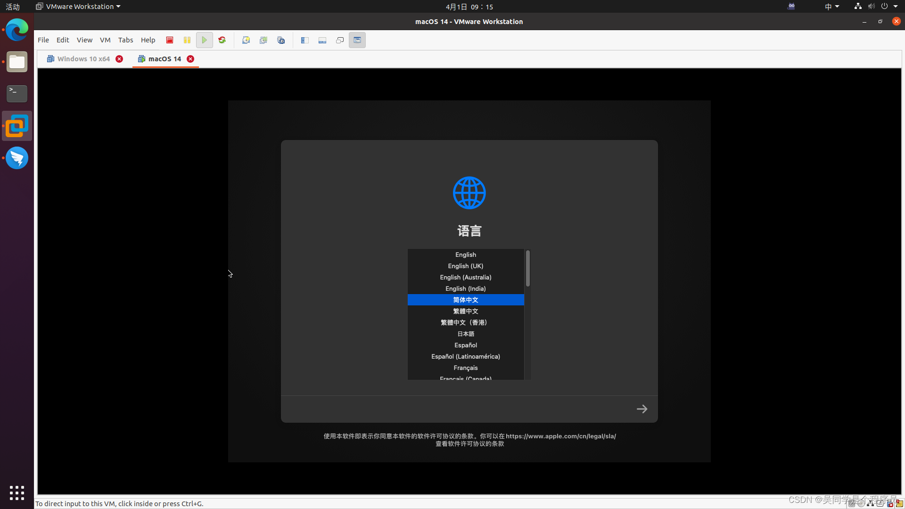Click the continue arrow button in installer
905x509 pixels.
pyautogui.click(x=642, y=409)
